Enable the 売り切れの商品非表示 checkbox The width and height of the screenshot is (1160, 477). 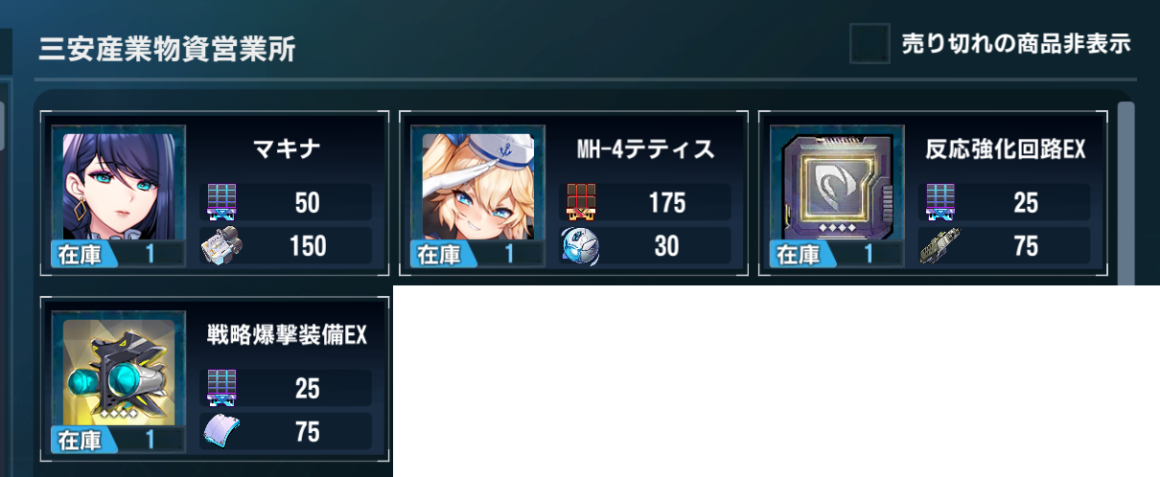tap(870, 44)
